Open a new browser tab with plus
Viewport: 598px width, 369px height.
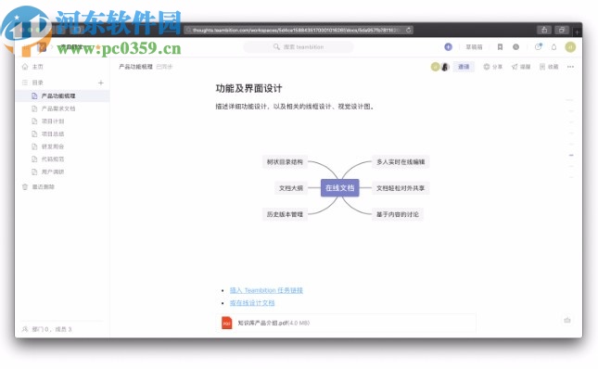tap(578, 32)
